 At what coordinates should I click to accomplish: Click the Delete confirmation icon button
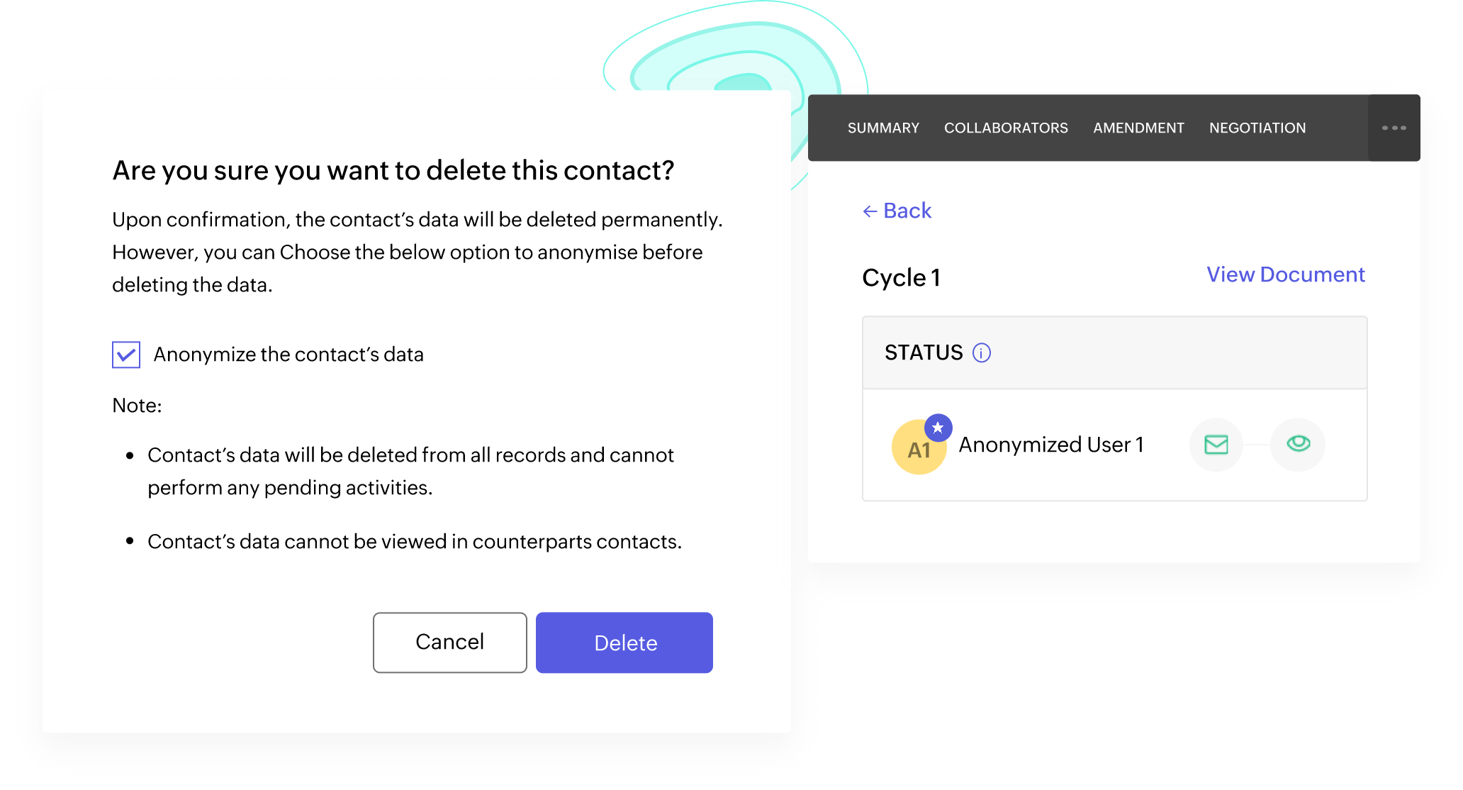(x=624, y=642)
